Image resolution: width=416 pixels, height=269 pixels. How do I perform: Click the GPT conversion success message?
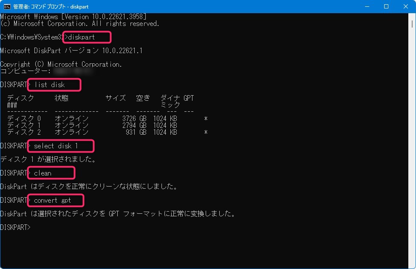click(x=118, y=214)
